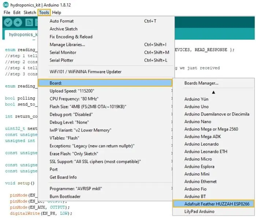
Task: Select Arduino Leonardo ETH board
Action: point(214,152)
